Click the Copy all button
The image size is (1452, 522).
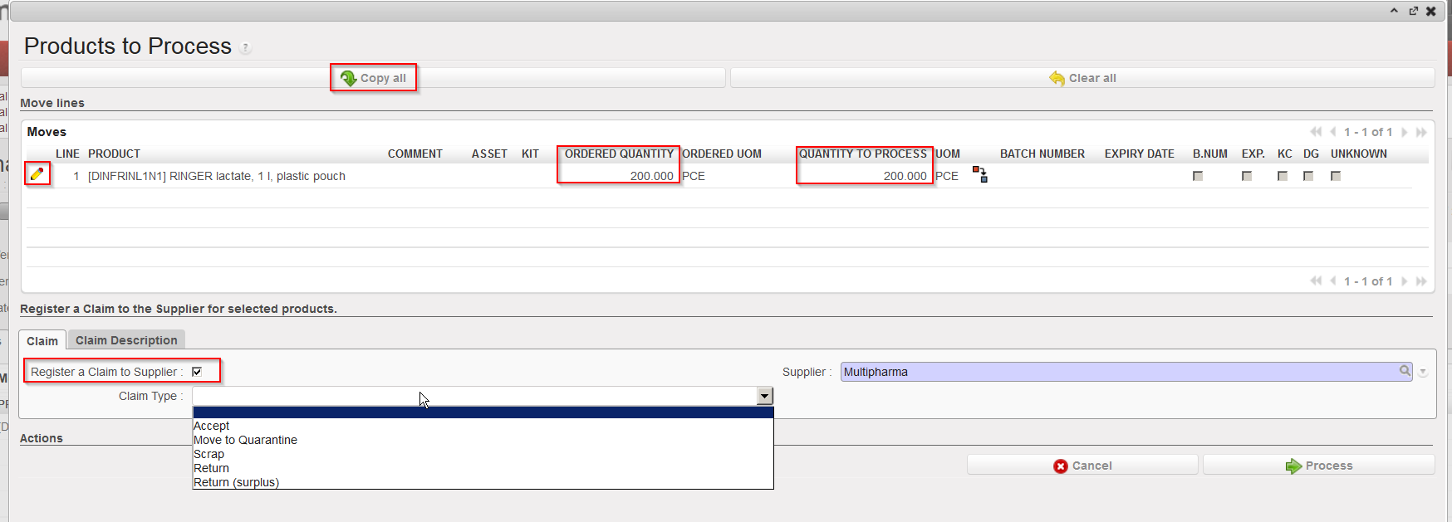(373, 78)
